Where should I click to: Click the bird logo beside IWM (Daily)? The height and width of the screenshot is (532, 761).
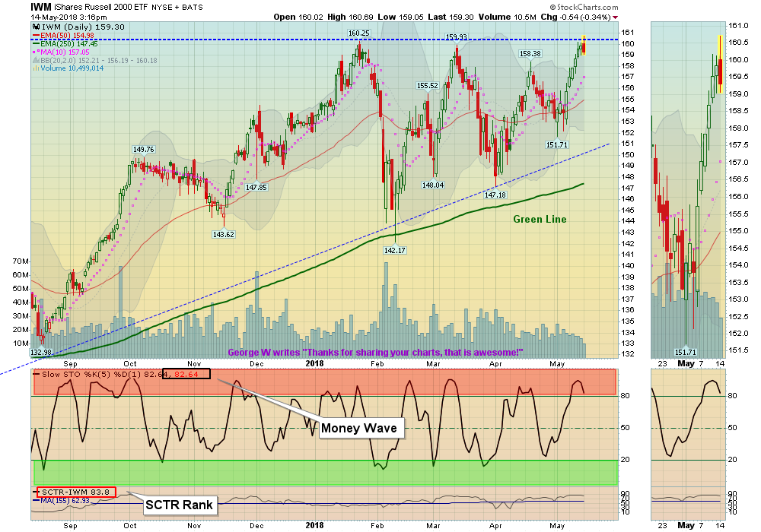[37, 27]
